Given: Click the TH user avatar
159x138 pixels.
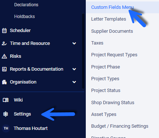Looking at the screenshot, I should 6,128.
